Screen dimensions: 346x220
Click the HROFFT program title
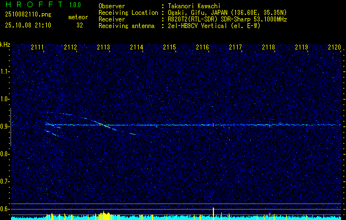click(34, 4)
